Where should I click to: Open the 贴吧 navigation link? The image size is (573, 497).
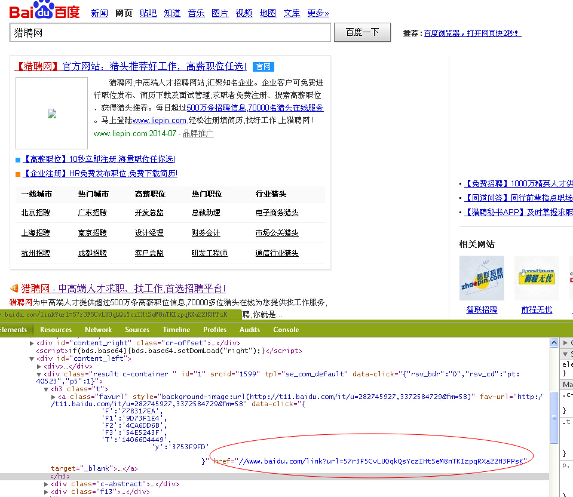148,13
